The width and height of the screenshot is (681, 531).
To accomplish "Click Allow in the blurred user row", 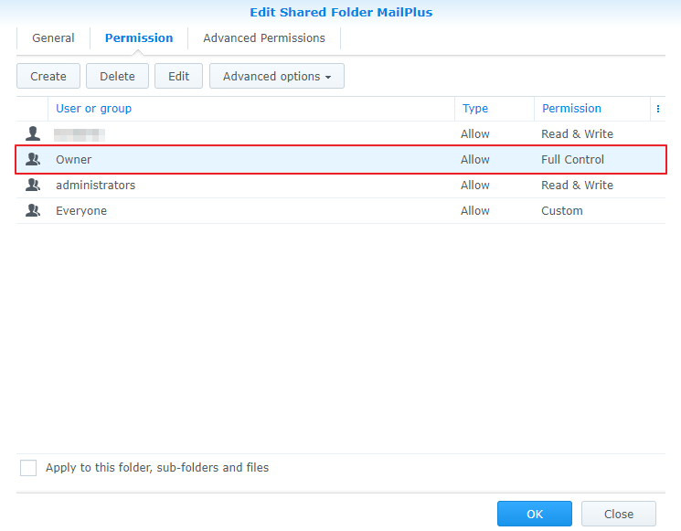I will click(475, 133).
